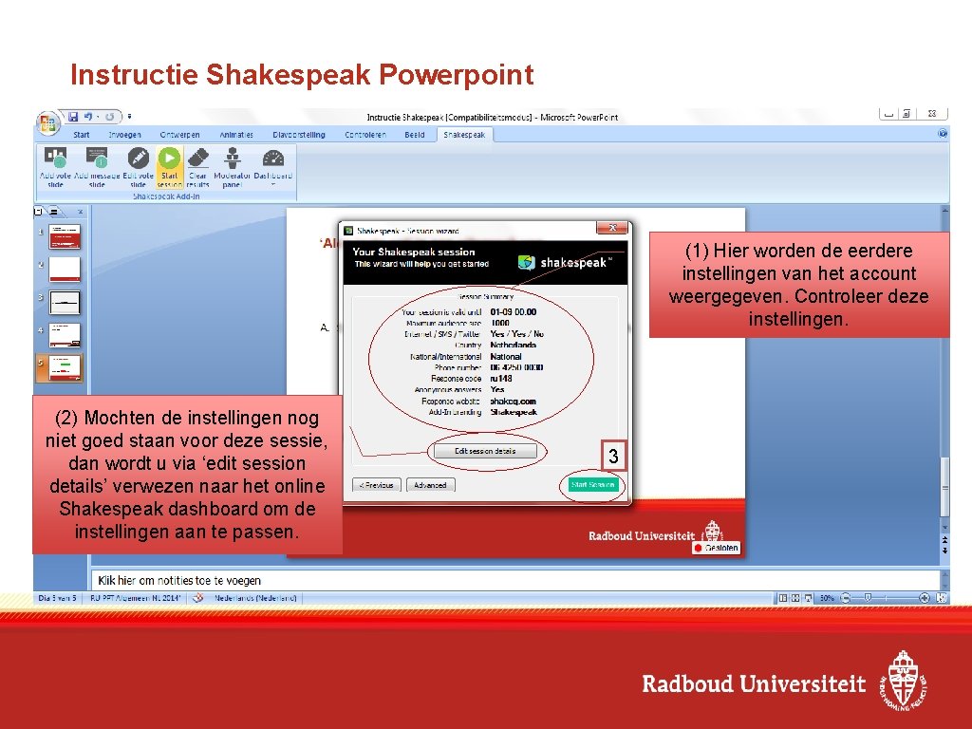Click the Previous button in wizard
The height and width of the screenshot is (729, 972).
376,485
